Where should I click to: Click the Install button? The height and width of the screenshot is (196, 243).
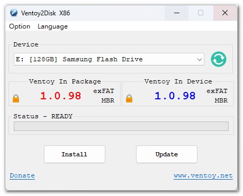coord(75,154)
